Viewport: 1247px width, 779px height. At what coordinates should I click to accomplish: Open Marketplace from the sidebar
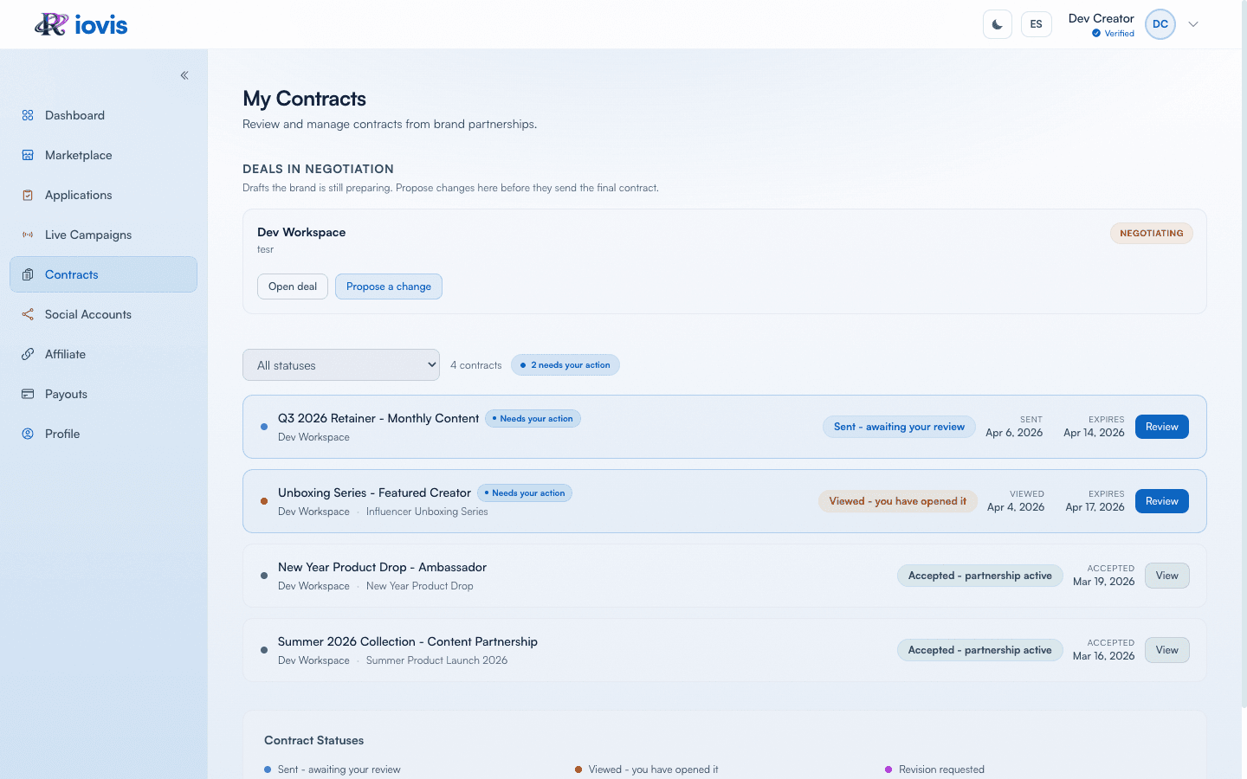[x=104, y=155]
